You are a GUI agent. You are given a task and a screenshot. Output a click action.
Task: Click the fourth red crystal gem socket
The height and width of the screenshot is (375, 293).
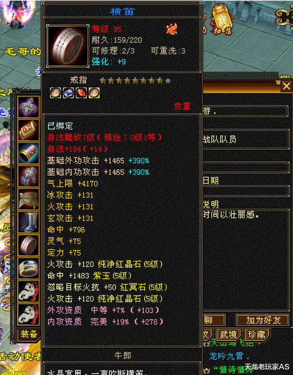[94, 93]
